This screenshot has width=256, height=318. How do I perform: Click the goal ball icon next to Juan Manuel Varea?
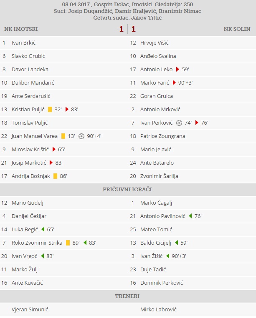pyautogui.click(x=81, y=136)
